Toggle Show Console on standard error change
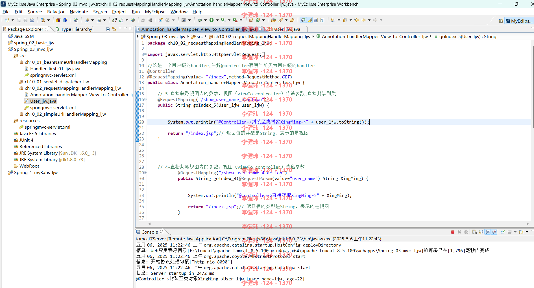This screenshot has width=534, height=288. [494, 232]
